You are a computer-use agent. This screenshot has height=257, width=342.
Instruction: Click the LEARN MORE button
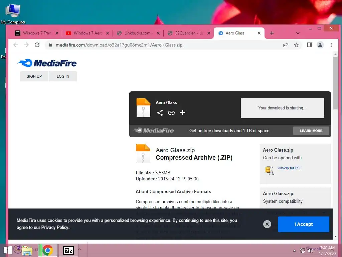coord(311,131)
